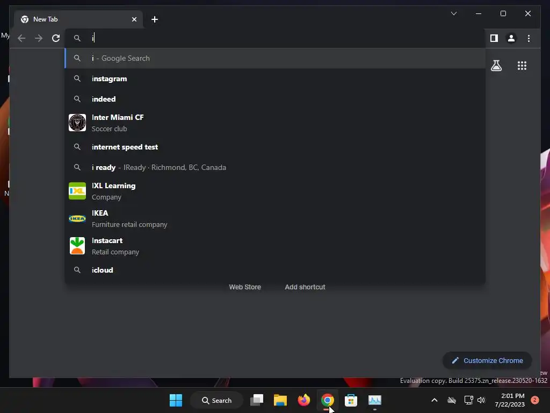550x413 pixels.
Task: Choose internet speed test suggestion
Action: point(276,147)
